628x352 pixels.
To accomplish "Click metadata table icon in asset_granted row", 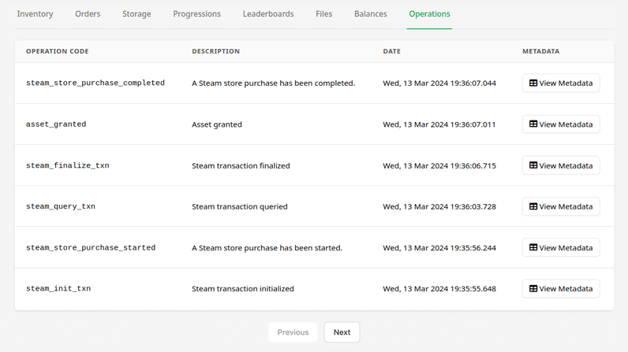I will (x=533, y=124).
